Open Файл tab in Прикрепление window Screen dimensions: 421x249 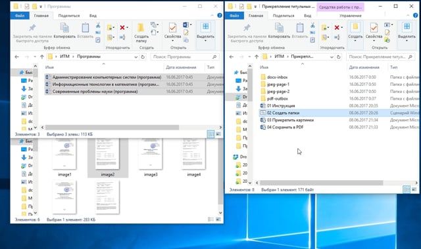point(234,16)
